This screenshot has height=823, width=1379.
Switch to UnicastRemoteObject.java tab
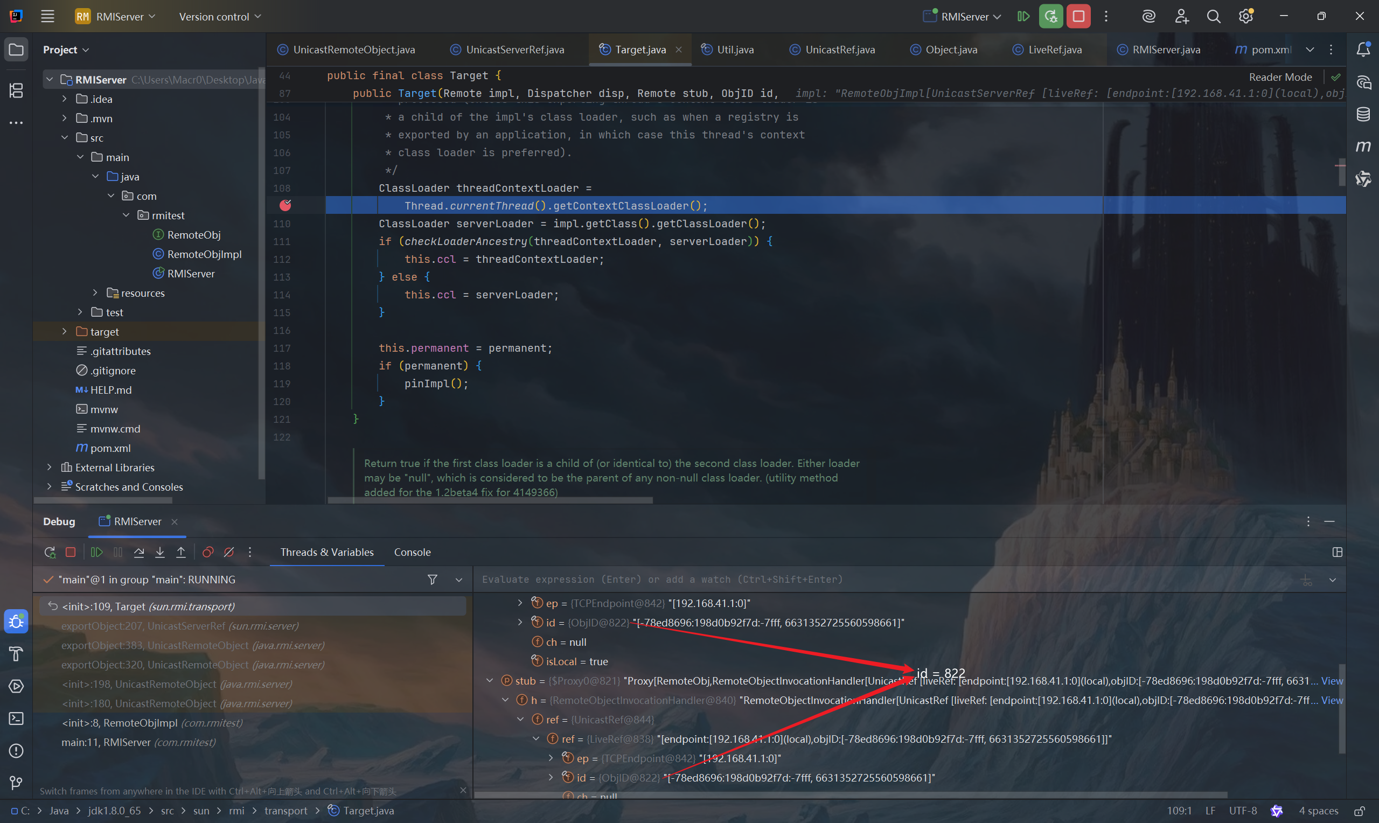pos(346,50)
